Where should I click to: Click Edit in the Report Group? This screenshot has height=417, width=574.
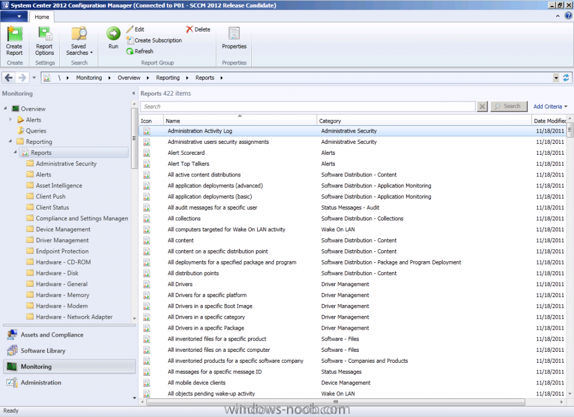coord(135,29)
